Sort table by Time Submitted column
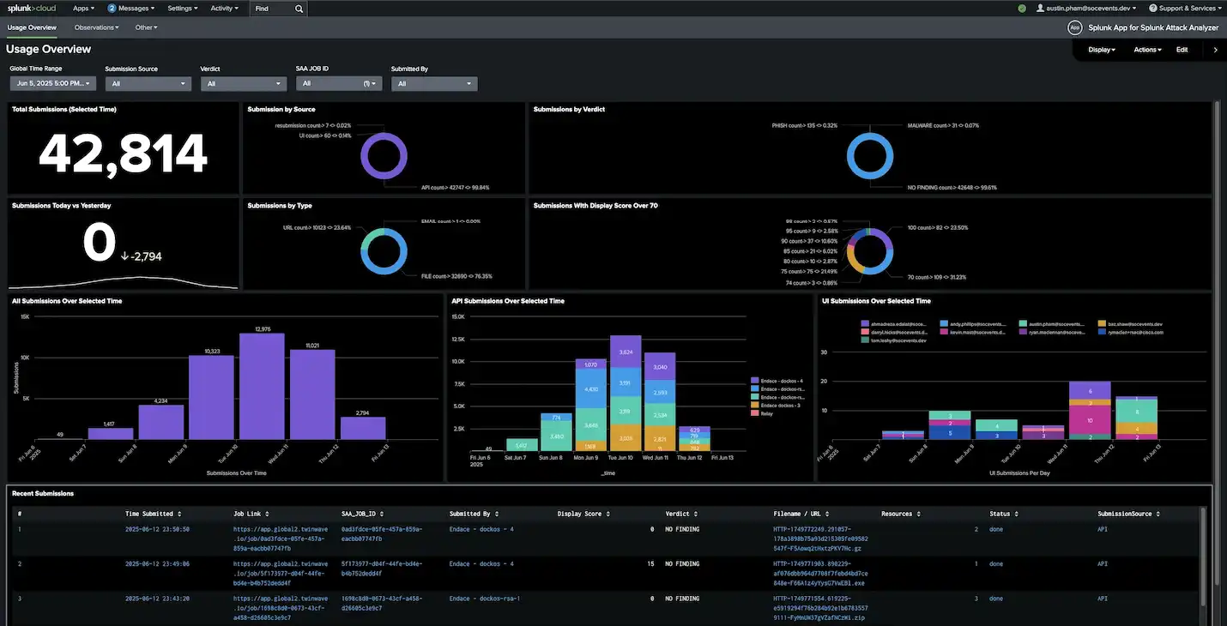 click(153, 514)
